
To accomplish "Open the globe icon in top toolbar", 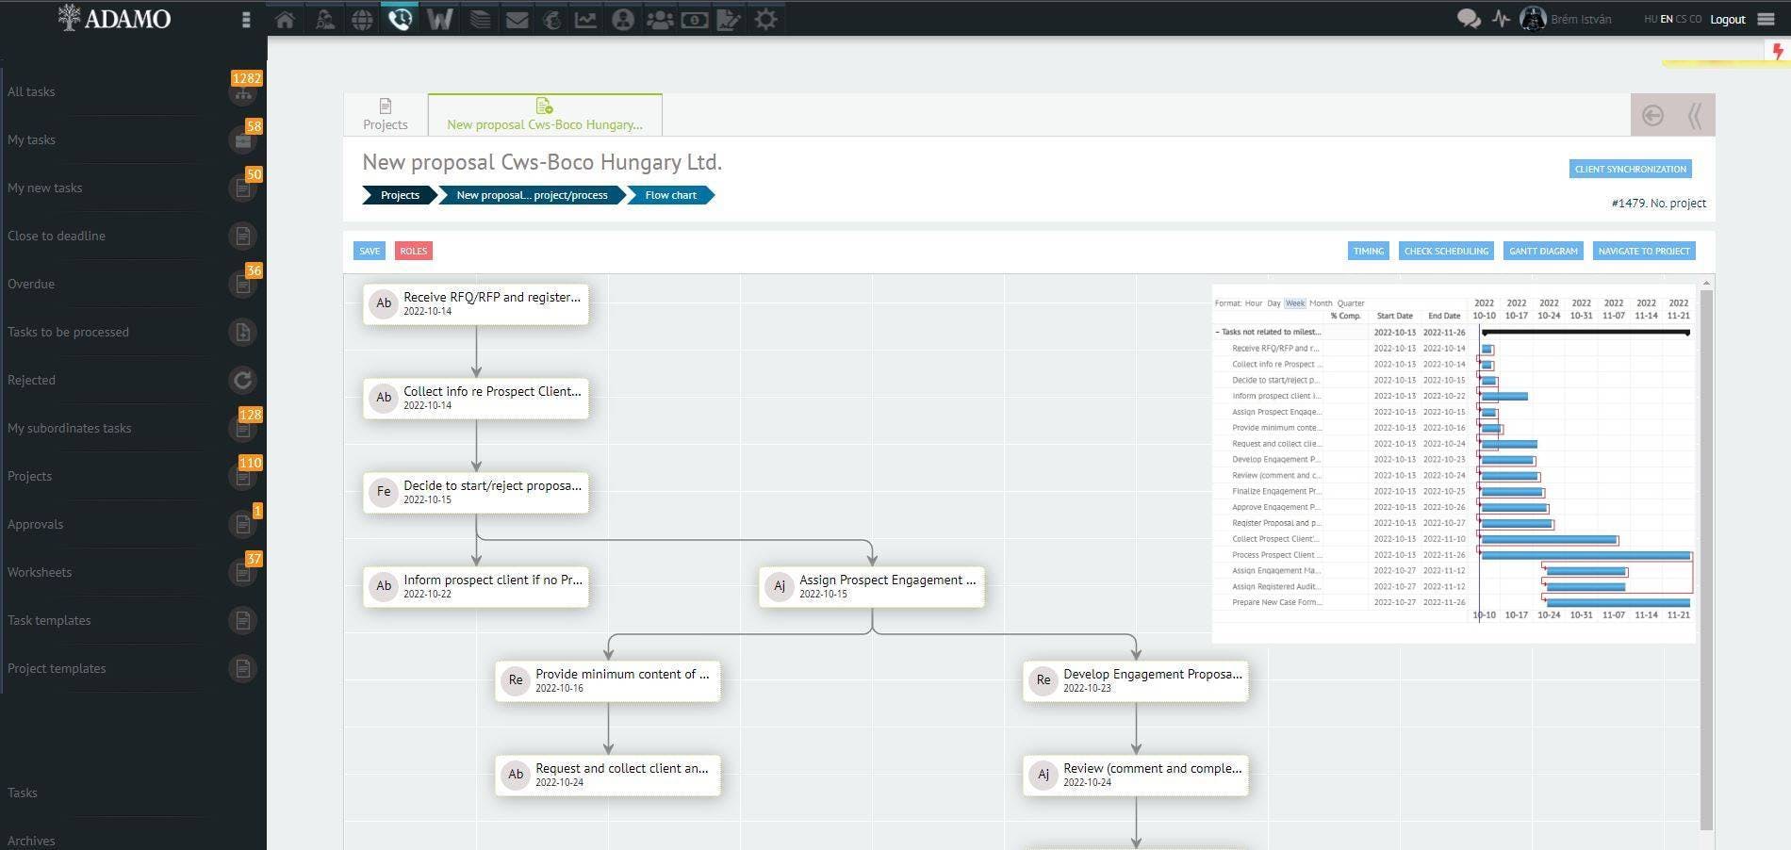I will [362, 19].
